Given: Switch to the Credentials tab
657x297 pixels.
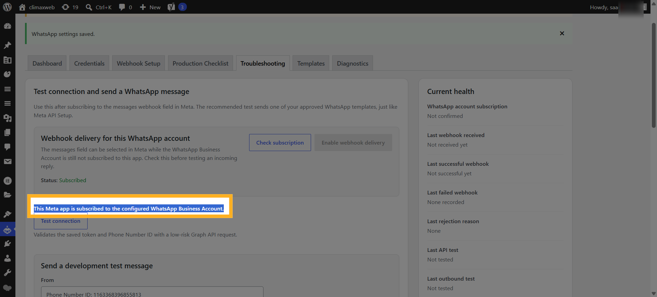Looking at the screenshot, I should (x=89, y=63).
